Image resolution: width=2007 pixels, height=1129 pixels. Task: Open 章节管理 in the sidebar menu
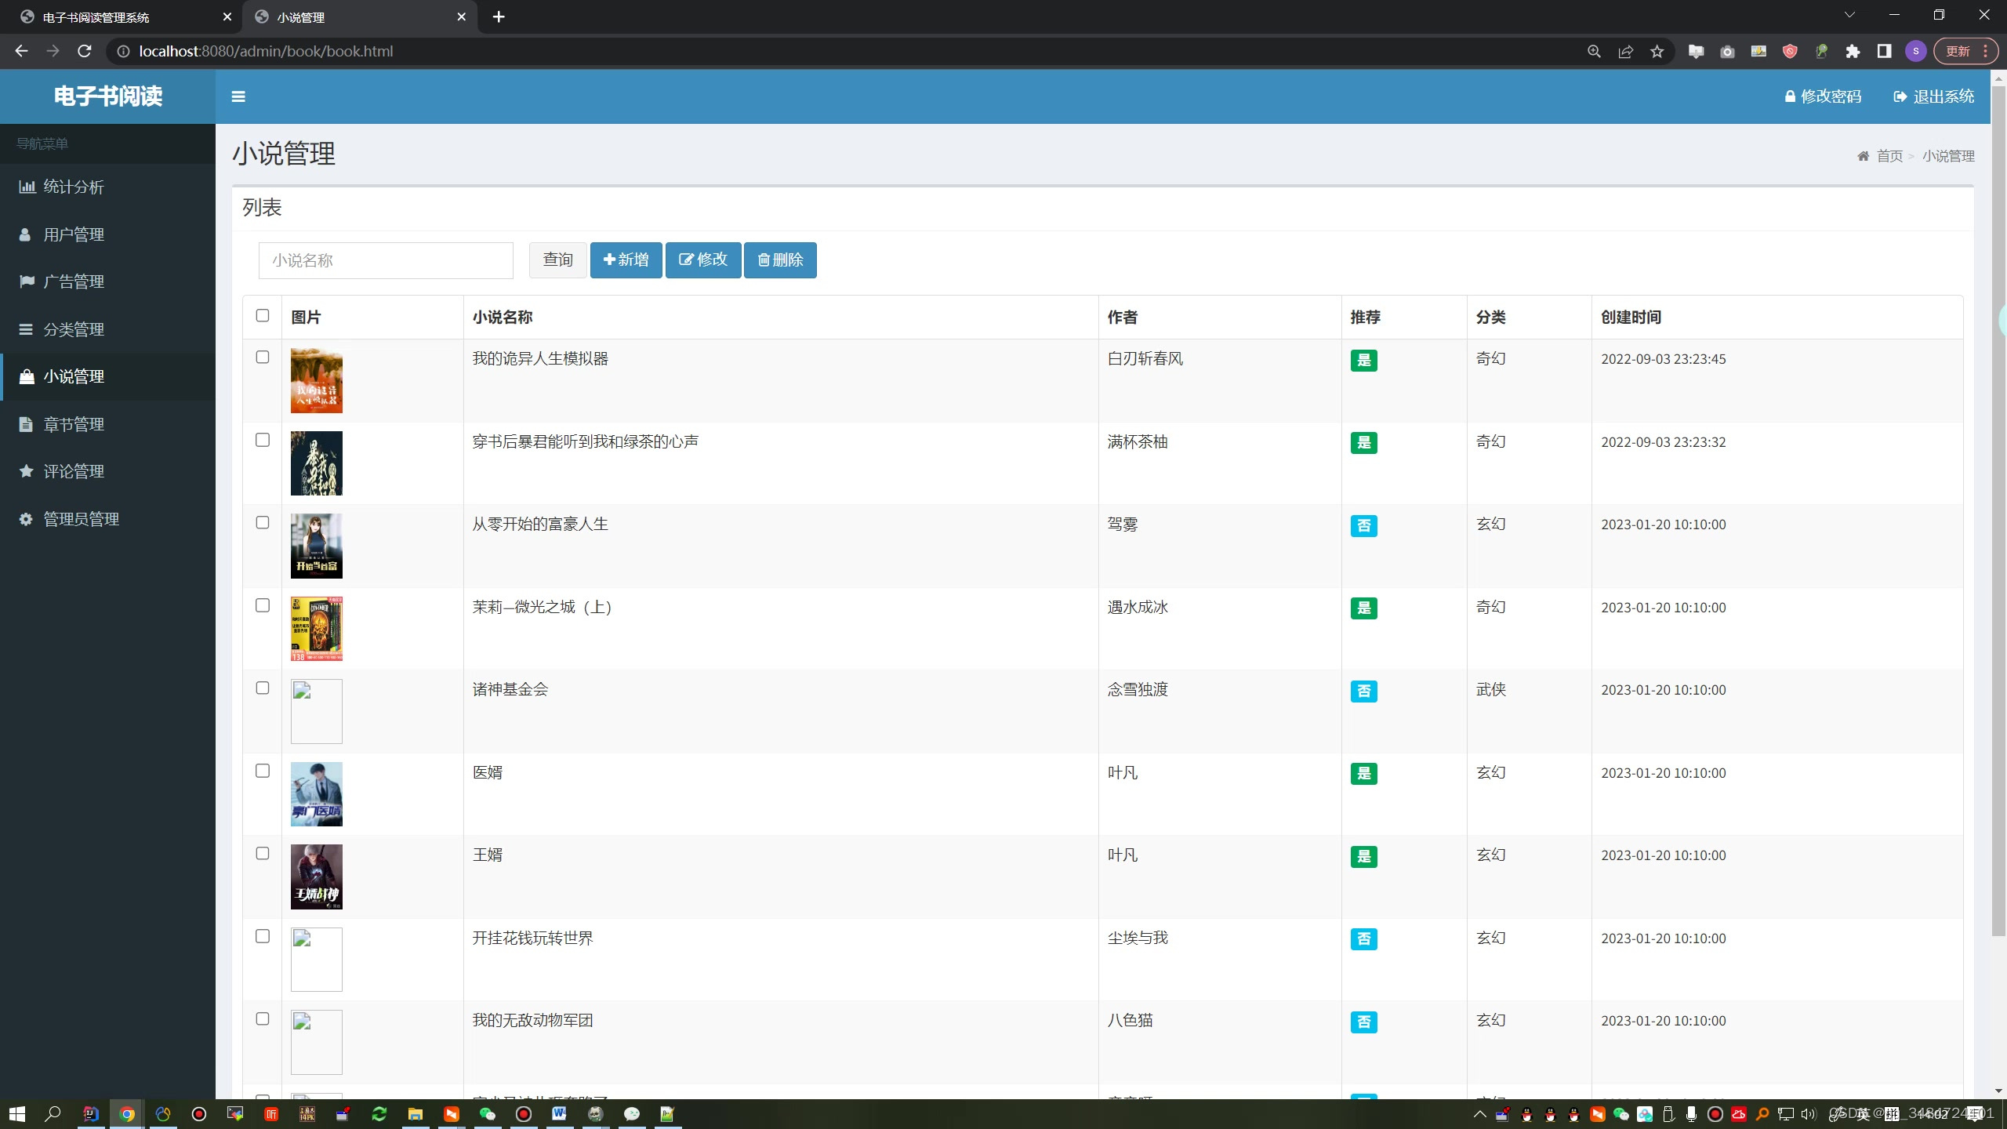[x=74, y=424]
